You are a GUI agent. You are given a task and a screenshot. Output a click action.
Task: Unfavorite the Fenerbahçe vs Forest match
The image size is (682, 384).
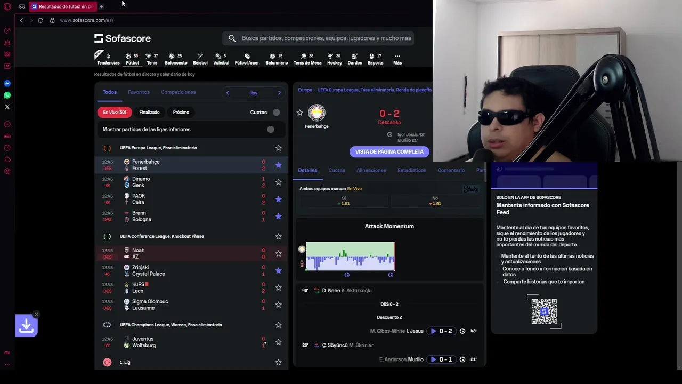[278, 165]
